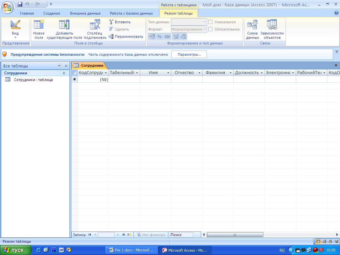
Task: Select all records via corner selector
Action: tap(74, 73)
